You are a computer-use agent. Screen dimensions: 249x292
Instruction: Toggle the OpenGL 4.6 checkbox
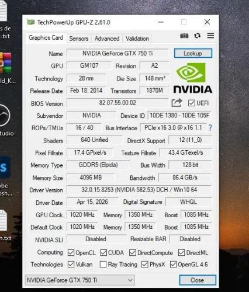pos(173,265)
